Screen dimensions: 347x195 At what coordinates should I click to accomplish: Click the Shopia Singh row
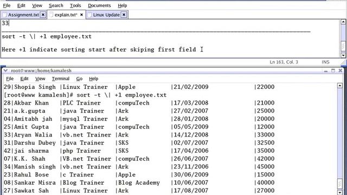coord(139,87)
